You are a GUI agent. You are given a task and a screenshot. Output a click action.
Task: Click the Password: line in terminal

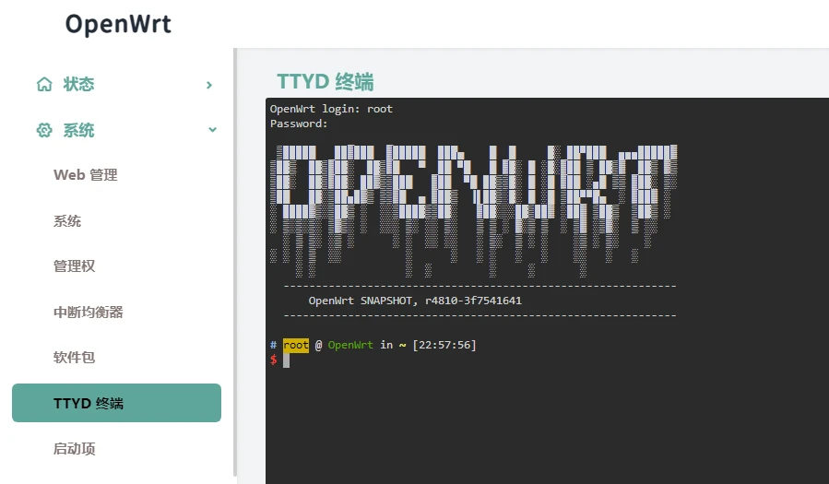[299, 124]
